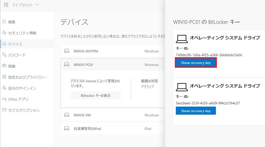Click the 自分のサインイン icon
265x147 pixels.
pos(4,88)
